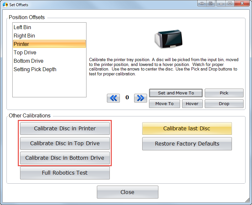Choose the highlighted Printer entry
The height and width of the screenshot is (205, 252).
pyautogui.click(x=49, y=44)
